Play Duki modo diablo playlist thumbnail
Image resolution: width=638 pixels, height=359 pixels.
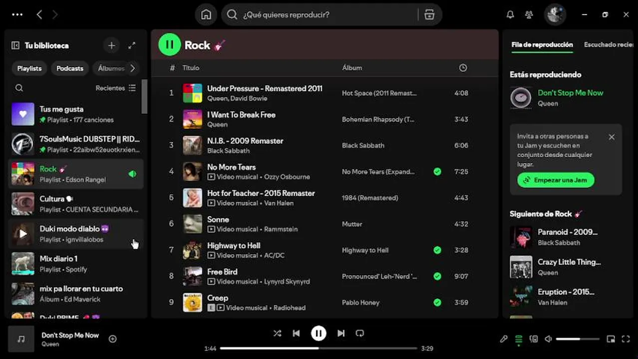pos(23,234)
